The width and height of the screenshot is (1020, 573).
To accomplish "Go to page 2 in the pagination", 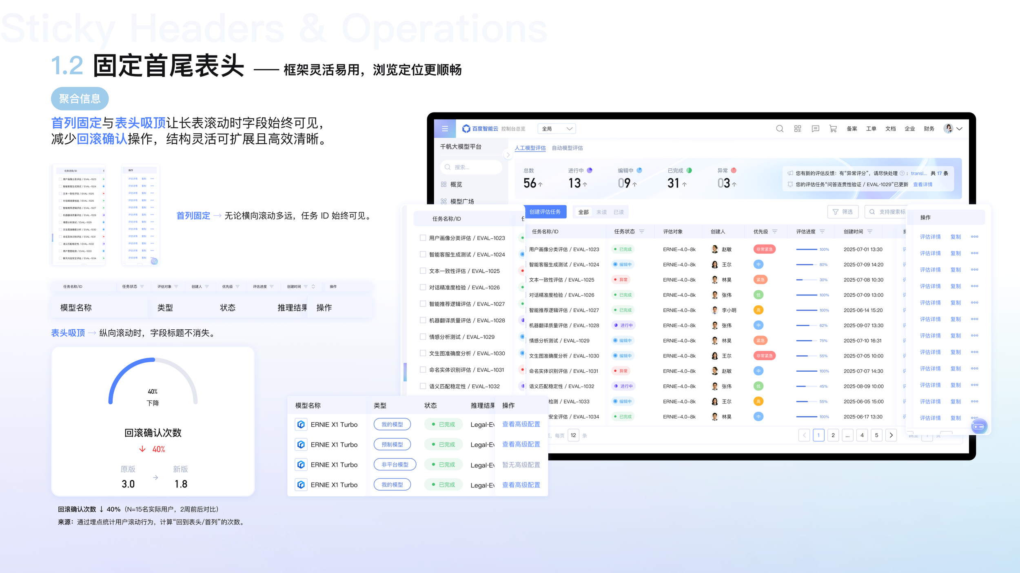I will pos(833,435).
